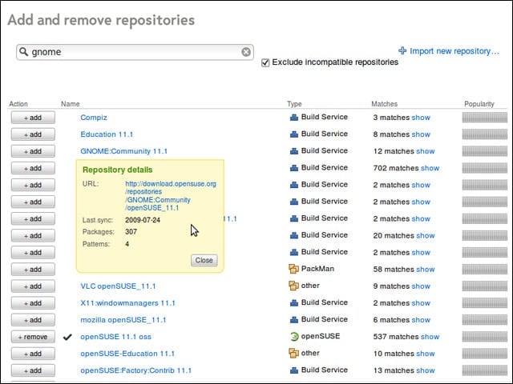Open the VLC openSUSE_11.1 link
Image resolution: width=513 pixels, height=384 pixels.
pyautogui.click(x=118, y=286)
